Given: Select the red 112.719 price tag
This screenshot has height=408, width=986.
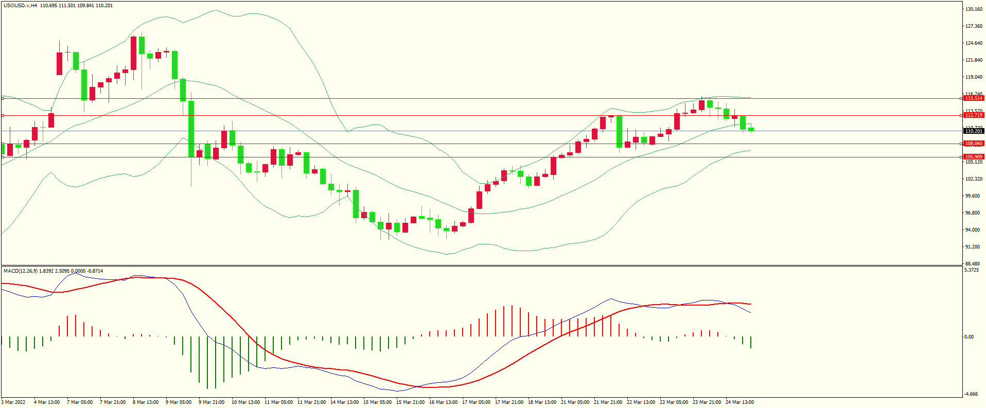Looking at the screenshot, I should click(x=974, y=115).
